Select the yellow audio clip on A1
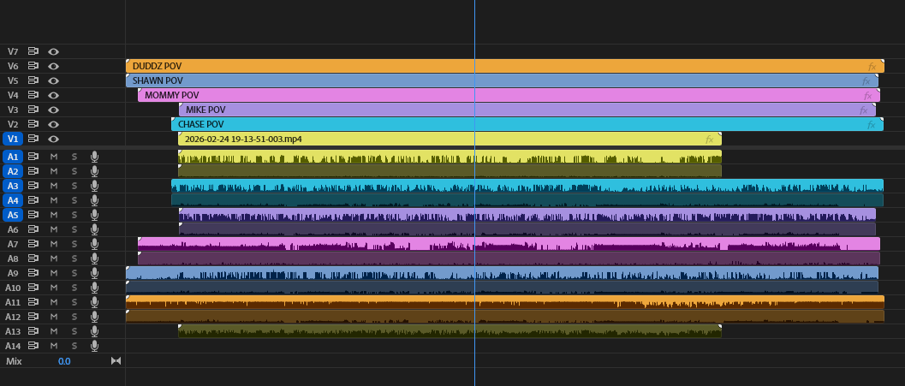The image size is (905, 386). click(450, 157)
